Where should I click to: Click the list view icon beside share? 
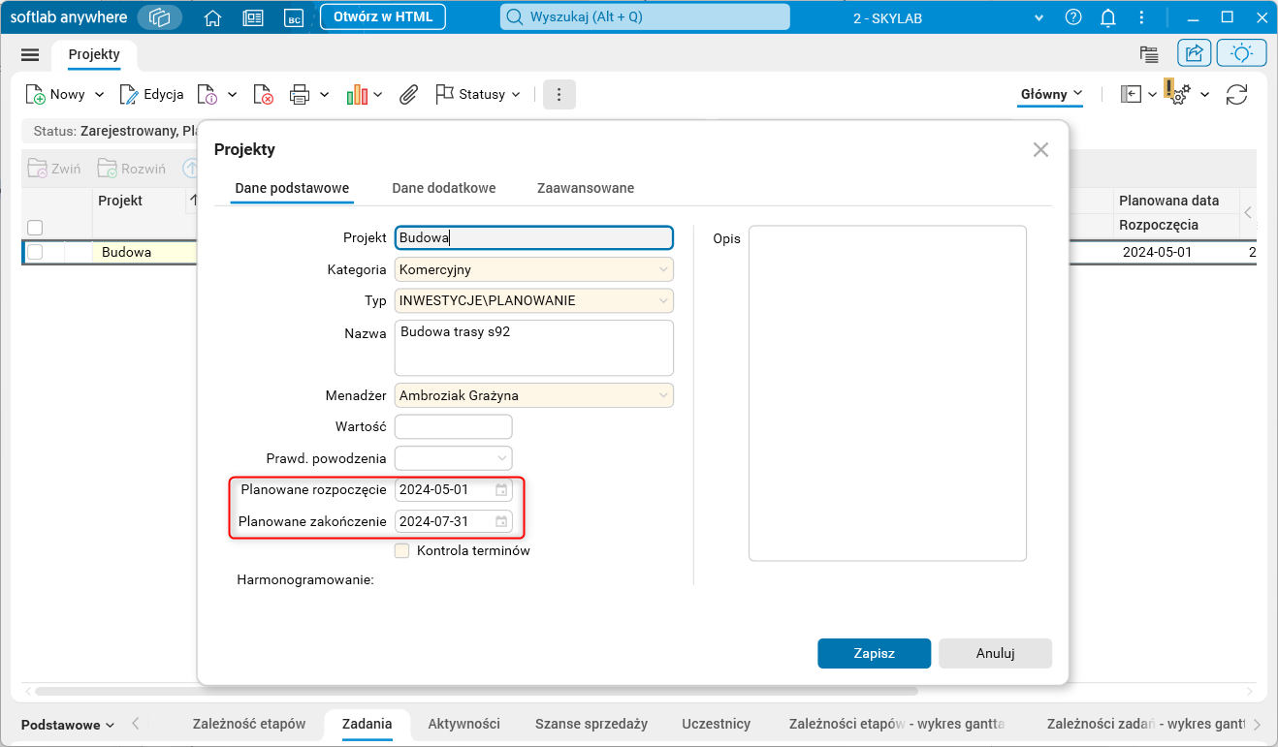pos(1150,54)
